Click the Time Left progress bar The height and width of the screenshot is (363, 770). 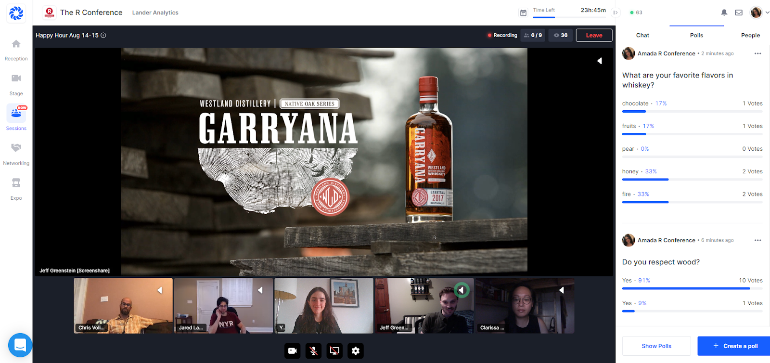[569, 17]
